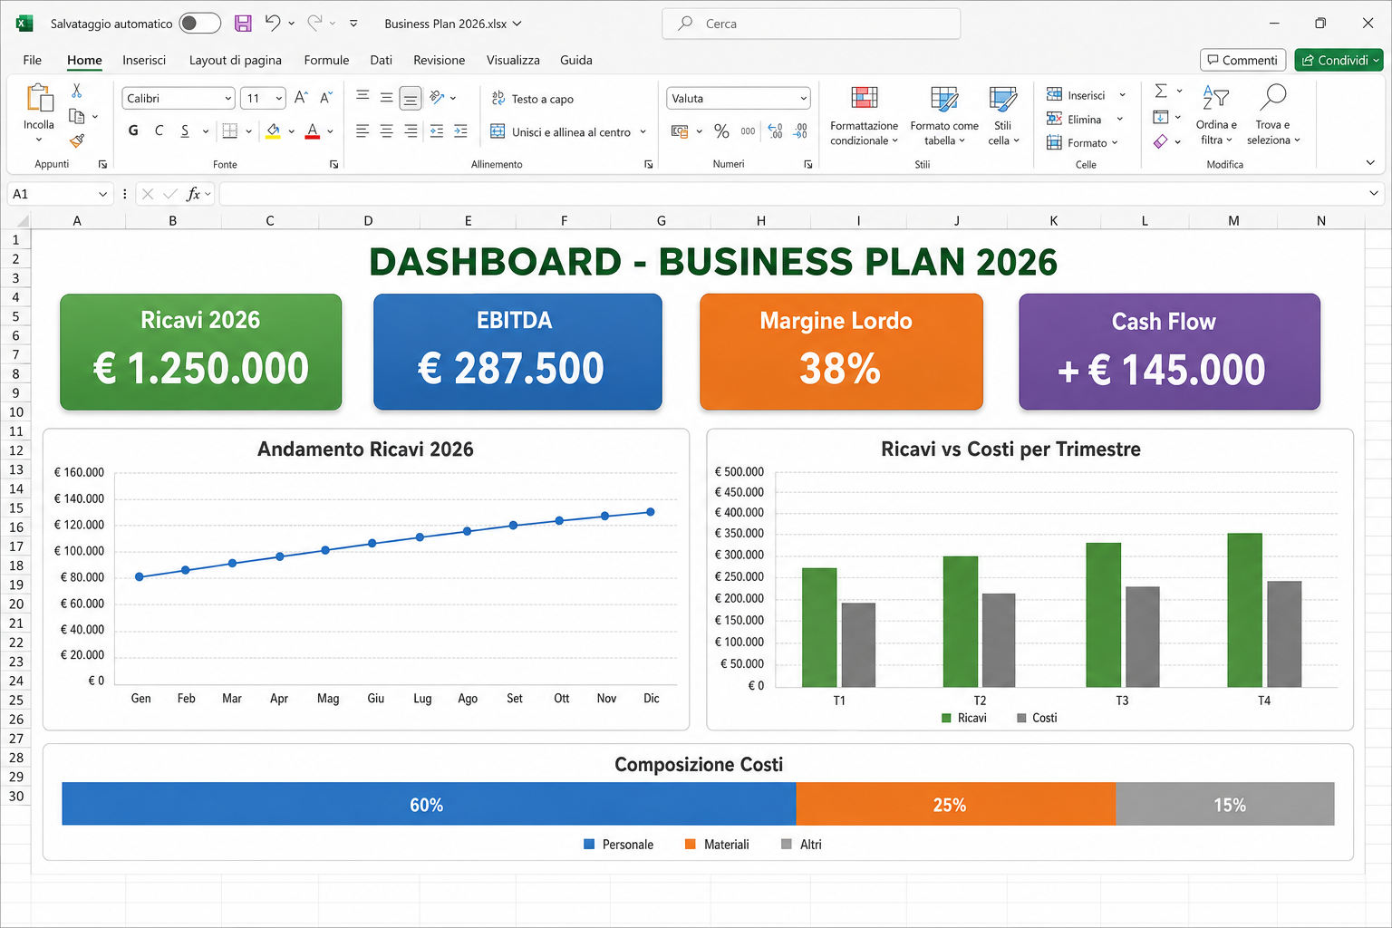
Task: Increase decimal places
Action: pyautogui.click(x=775, y=131)
